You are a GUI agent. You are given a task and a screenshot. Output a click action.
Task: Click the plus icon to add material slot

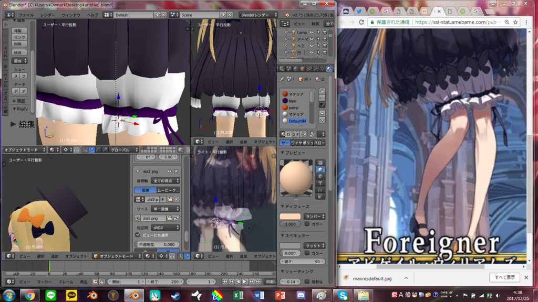(x=322, y=91)
